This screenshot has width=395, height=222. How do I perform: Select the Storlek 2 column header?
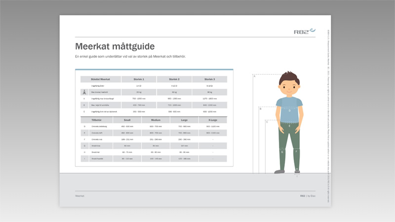coord(174,79)
